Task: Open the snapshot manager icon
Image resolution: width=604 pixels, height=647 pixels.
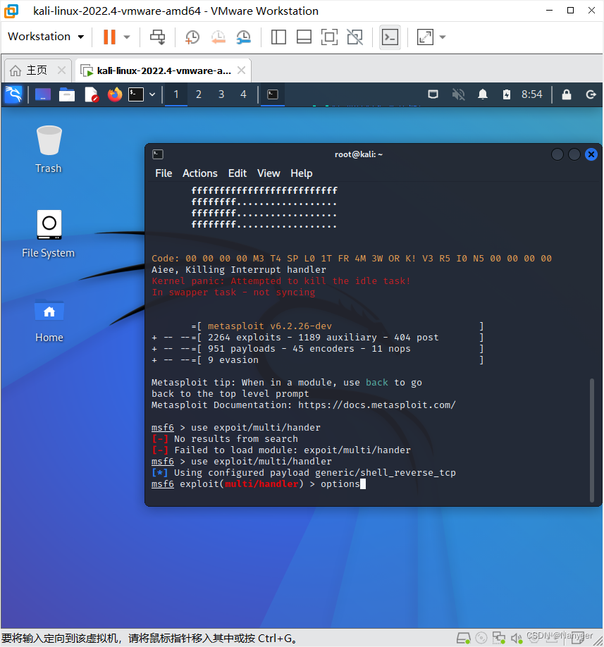Action: [244, 37]
